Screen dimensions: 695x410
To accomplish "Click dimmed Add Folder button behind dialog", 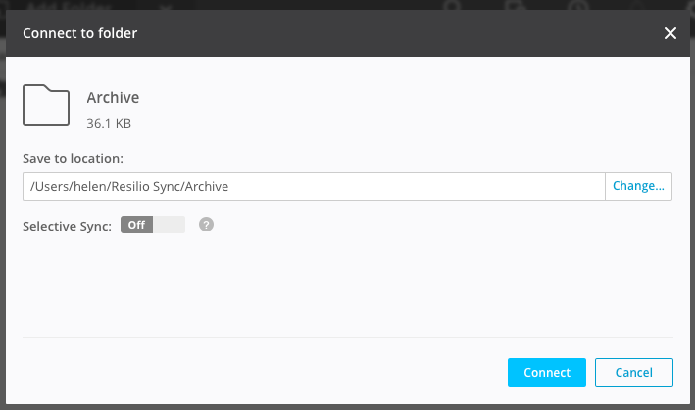I will 69,5.
